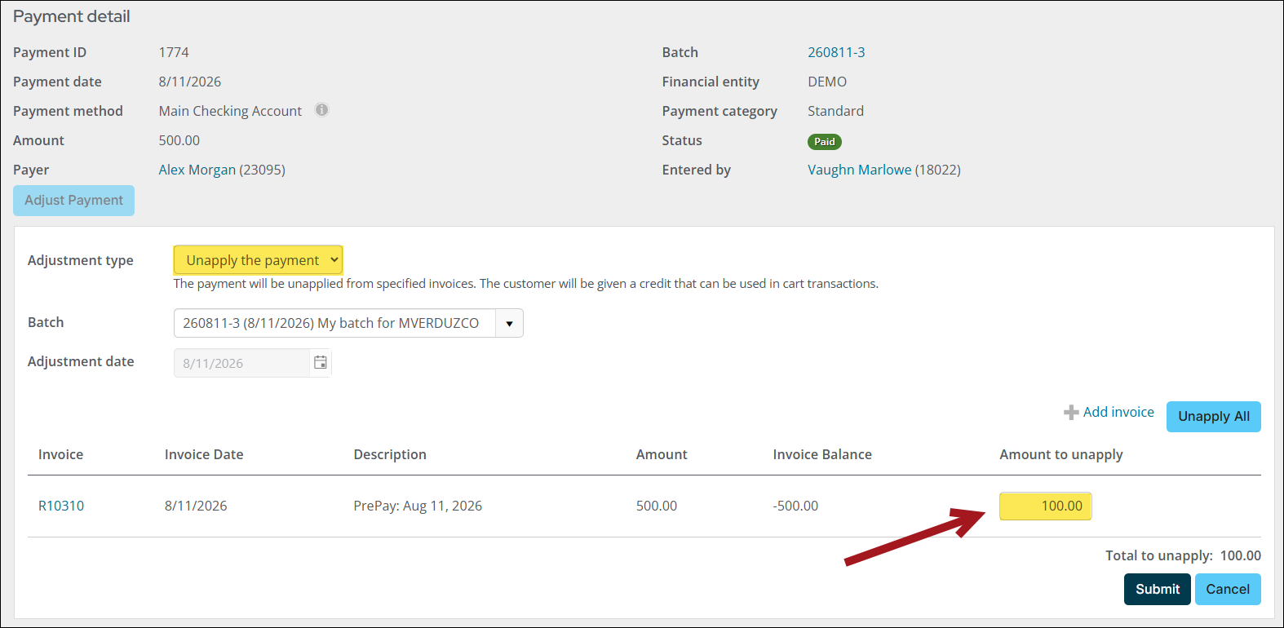
Task: Click the info icon beside Main Checking Account
Action: pyautogui.click(x=322, y=110)
